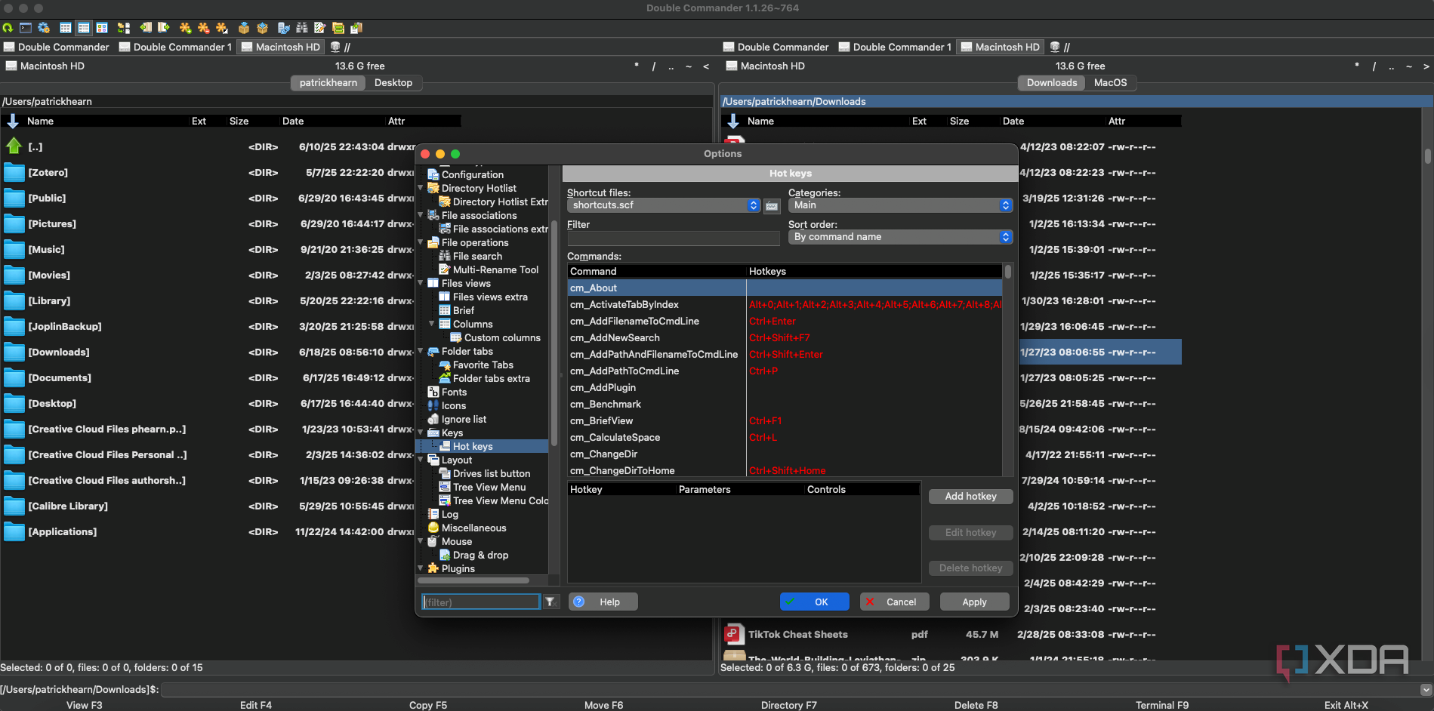
Task: Click the green Refresh icon in toolbar
Action: point(8,28)
